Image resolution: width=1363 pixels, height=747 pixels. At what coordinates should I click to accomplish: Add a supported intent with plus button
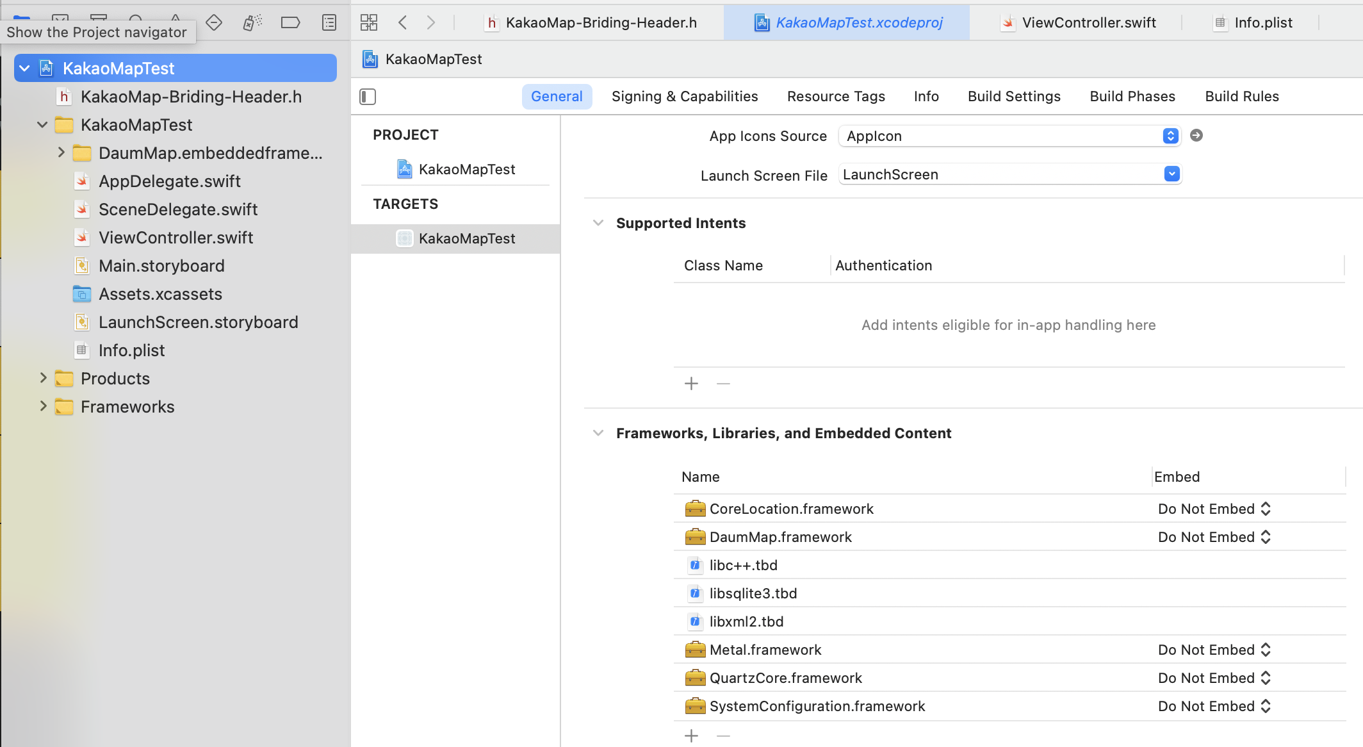click(691, 384)
